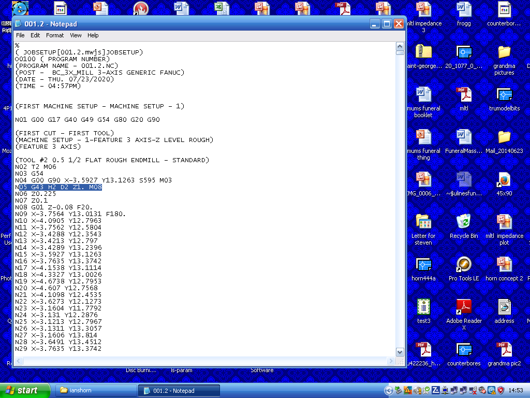Open the View menu

point(76,35)
